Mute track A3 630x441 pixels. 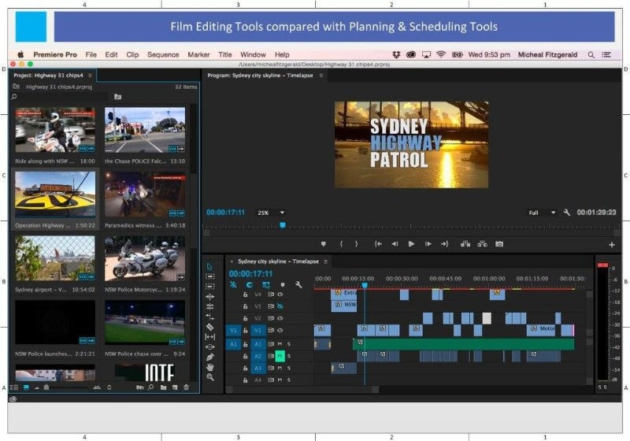point(280,369)
